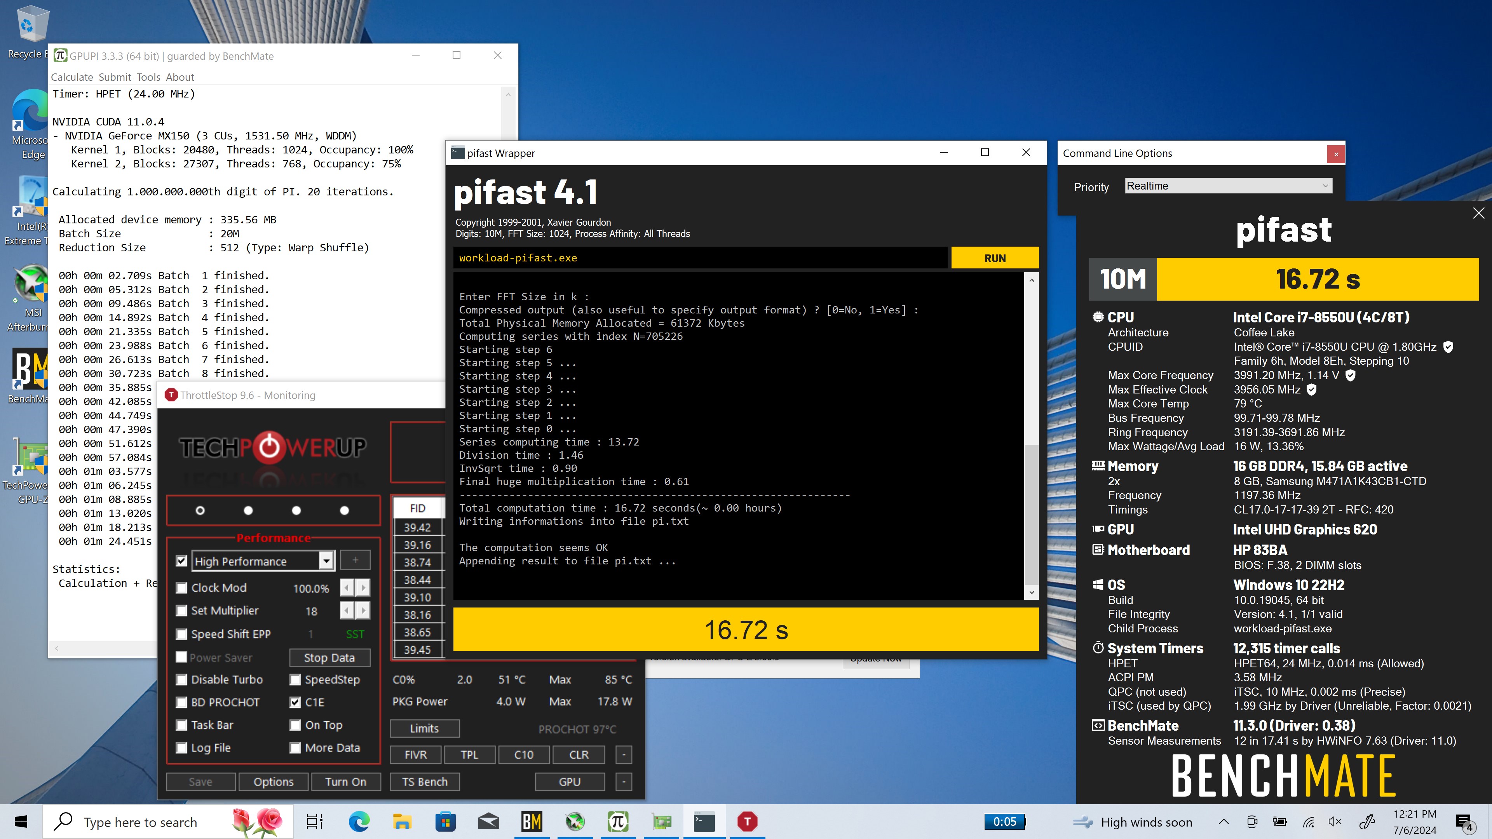Check the BD PROCHOT option
Image resolution: width=1492 pixels, height=839 pixels.
(181, 702)
